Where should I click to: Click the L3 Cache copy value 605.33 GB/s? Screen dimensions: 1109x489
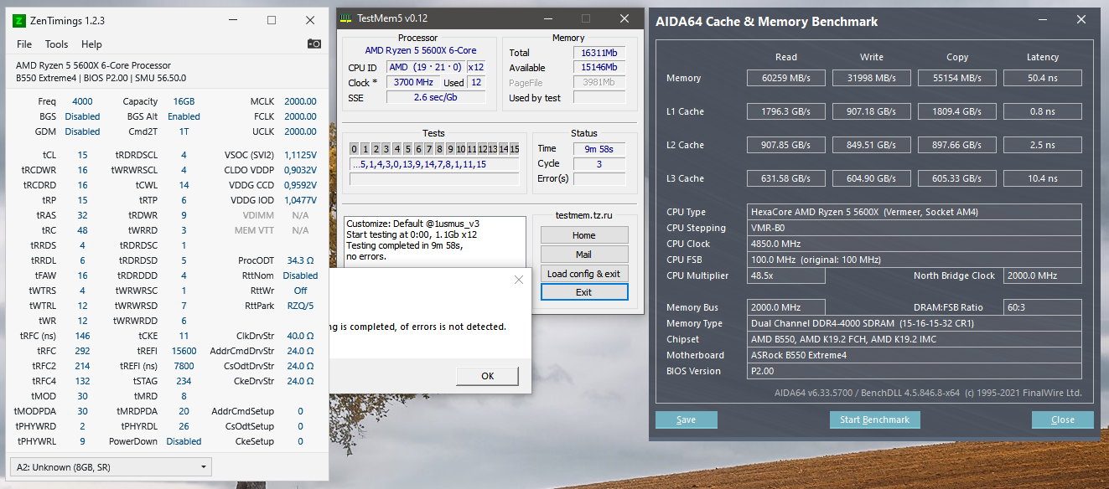[957, 178]
